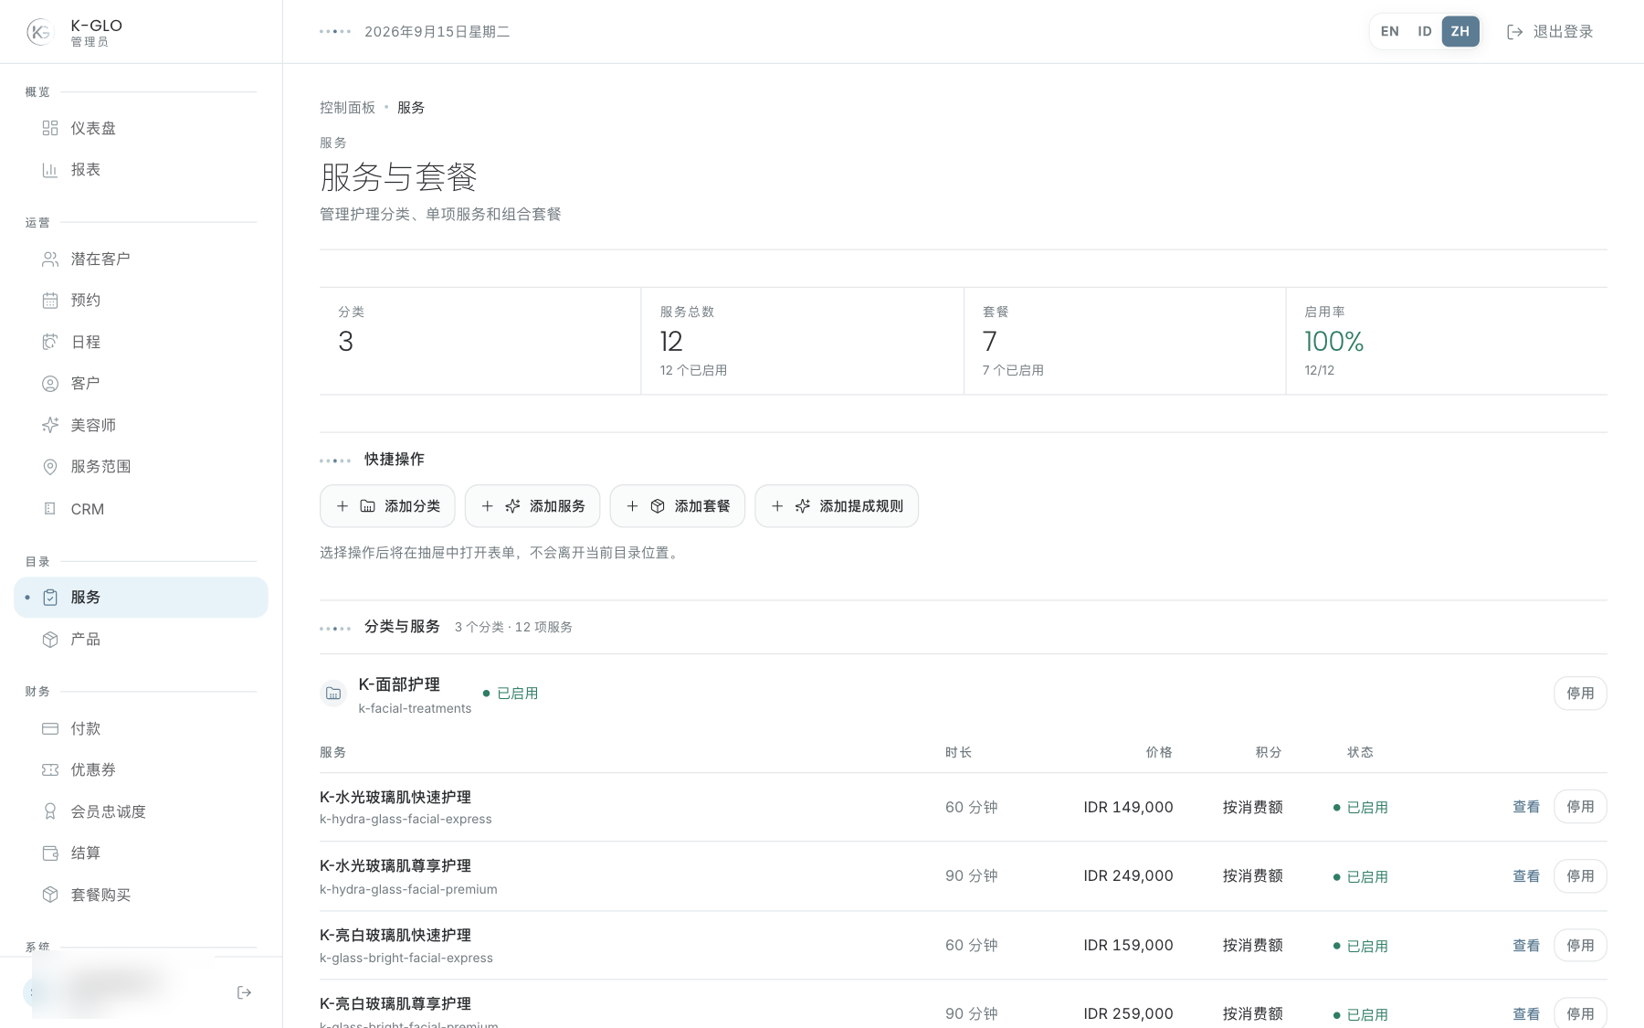
Task: Open 产品 catalog page
Action: (142, 640)
